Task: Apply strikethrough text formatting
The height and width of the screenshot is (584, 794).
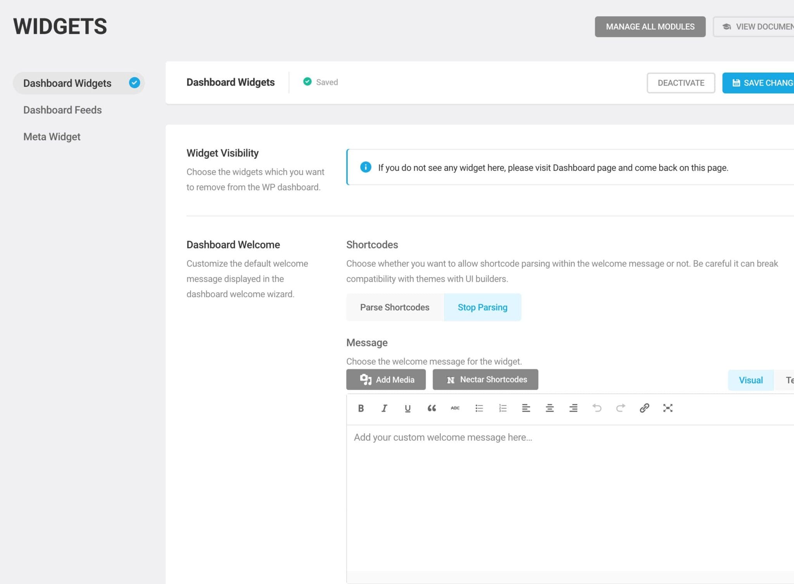Action: (455, 408)
